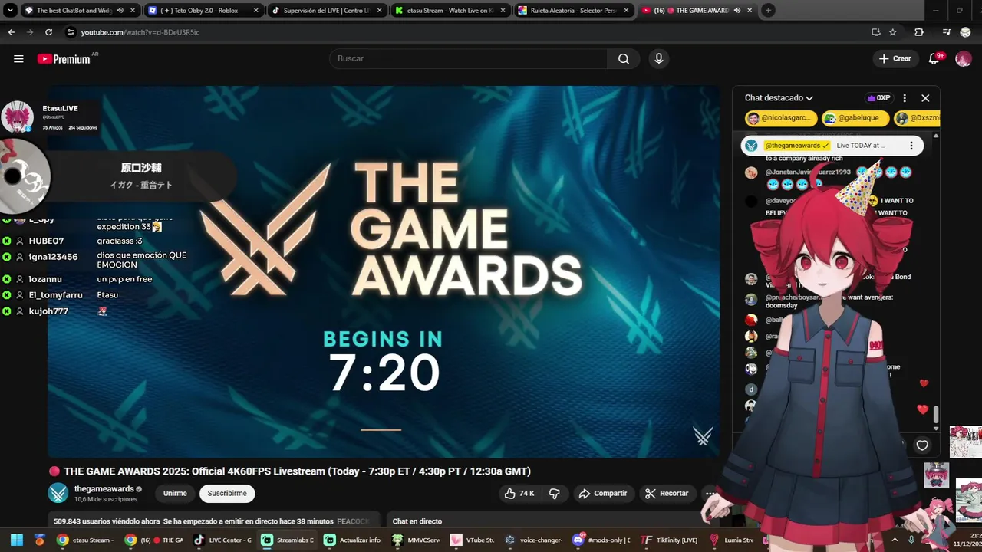The image size is (982, 552).
Task: Expand the Chat destacado dropdown
Action: coord(779,98)
